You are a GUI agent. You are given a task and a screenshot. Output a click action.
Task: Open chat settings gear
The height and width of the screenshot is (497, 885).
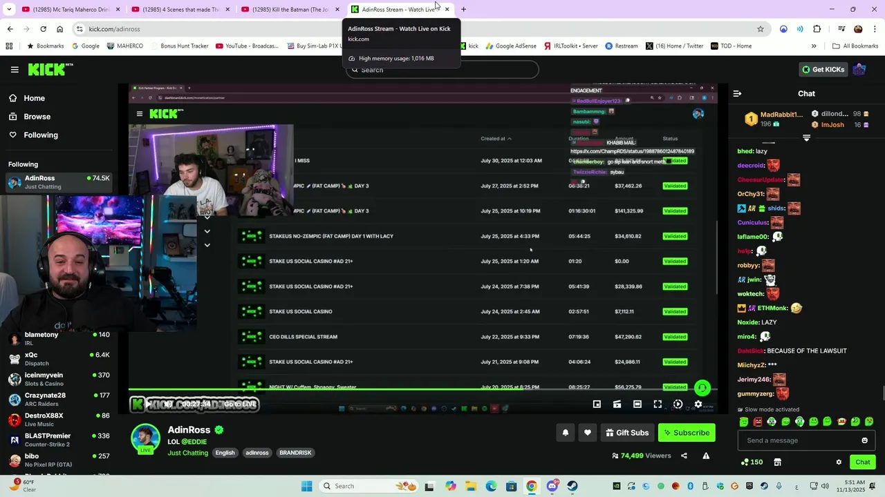(x=839, y=462)
